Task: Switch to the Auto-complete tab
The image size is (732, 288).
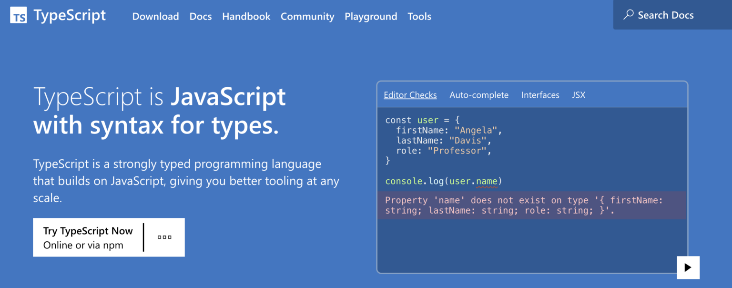Action: pos(479,95)
